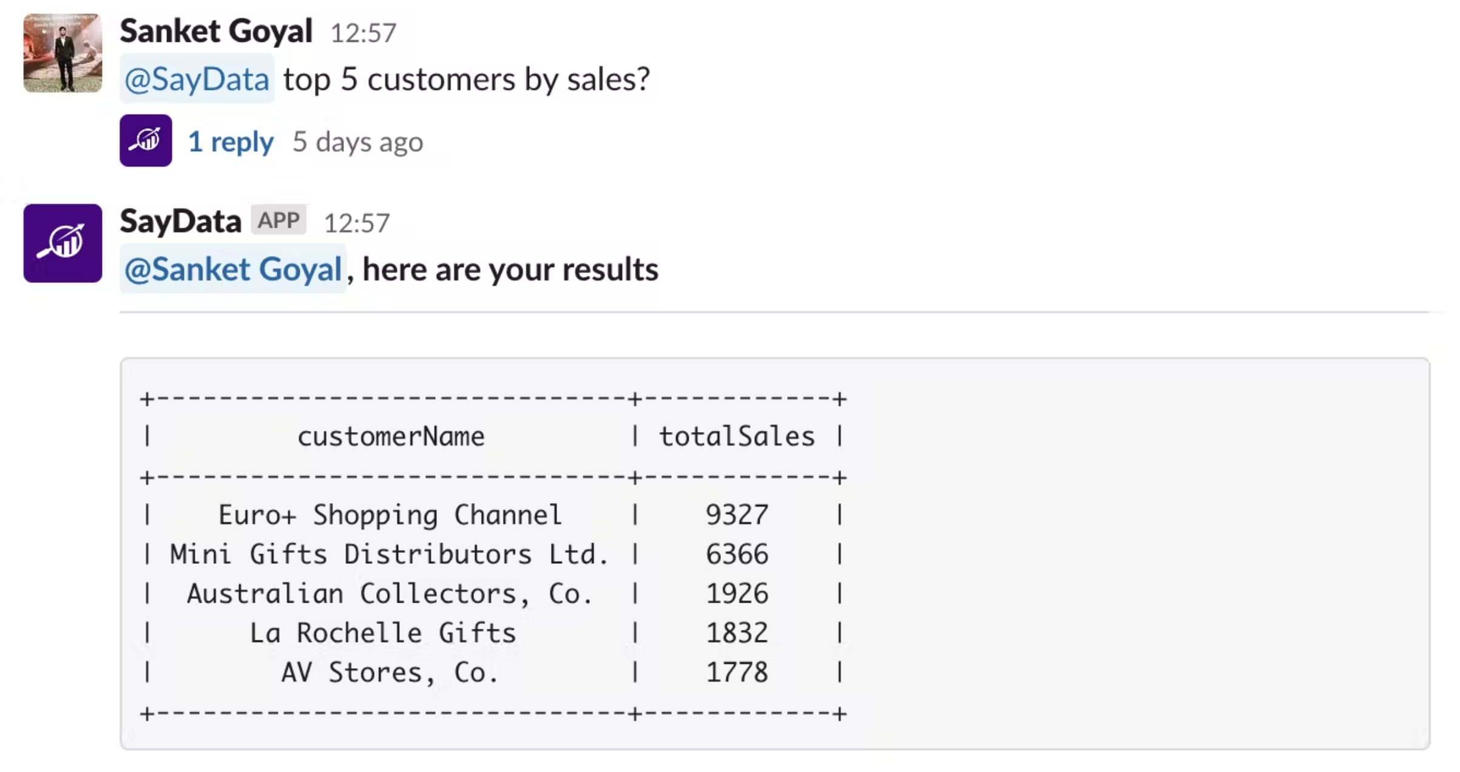
Task: Click the Euro+ Shopping Channel row
Action: [x=390, y=515]
